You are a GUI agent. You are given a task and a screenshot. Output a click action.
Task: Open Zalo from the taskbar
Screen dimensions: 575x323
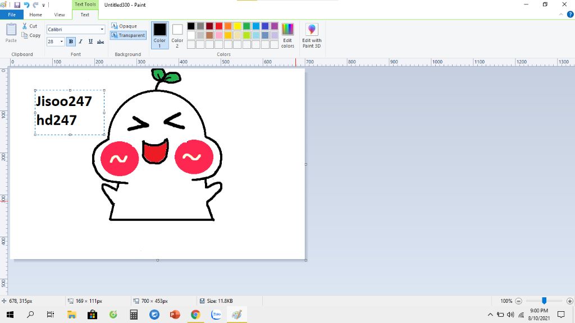[x=216, y=315]
